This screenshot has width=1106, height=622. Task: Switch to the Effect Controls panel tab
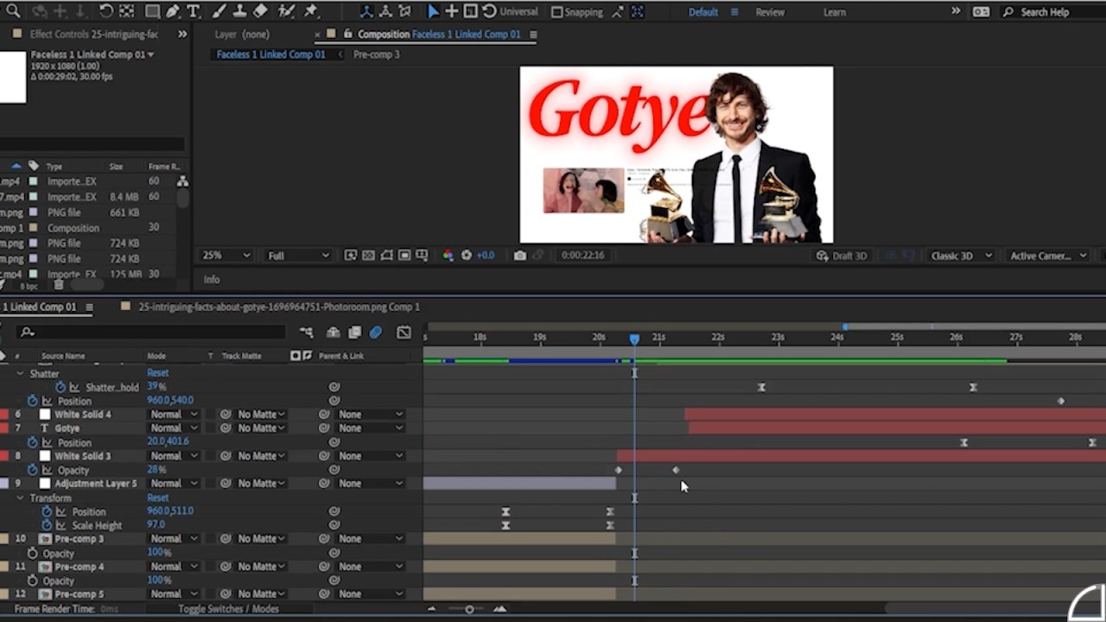pos(93,35)
